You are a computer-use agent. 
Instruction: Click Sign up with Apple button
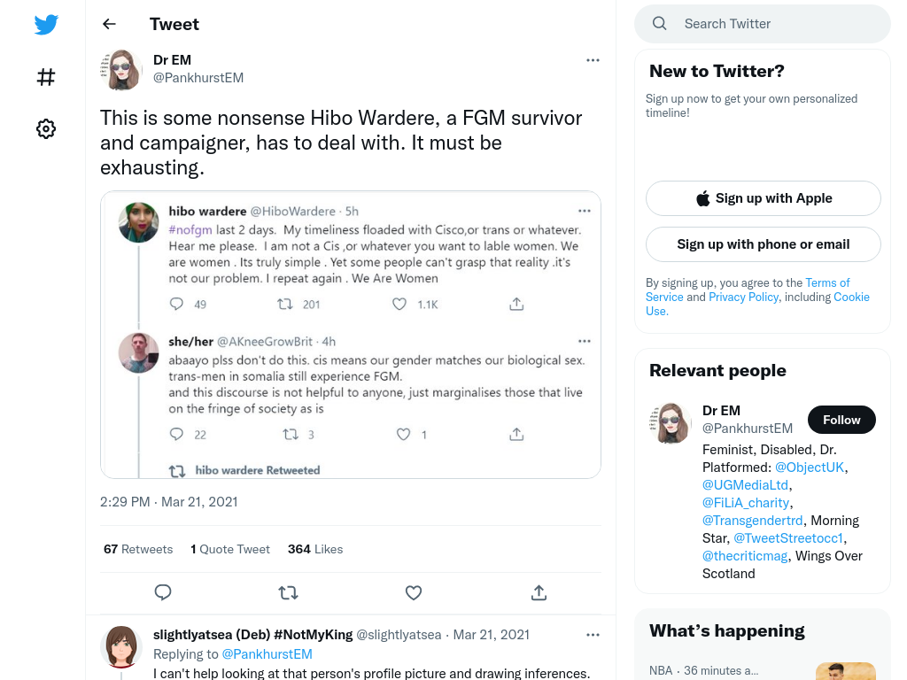[763, 198]
